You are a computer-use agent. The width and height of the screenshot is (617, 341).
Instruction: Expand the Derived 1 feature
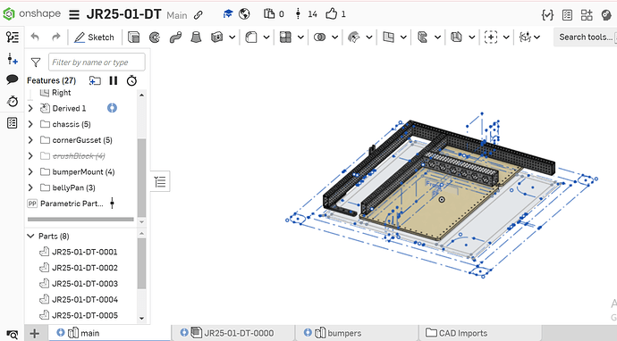click(30, 108)
